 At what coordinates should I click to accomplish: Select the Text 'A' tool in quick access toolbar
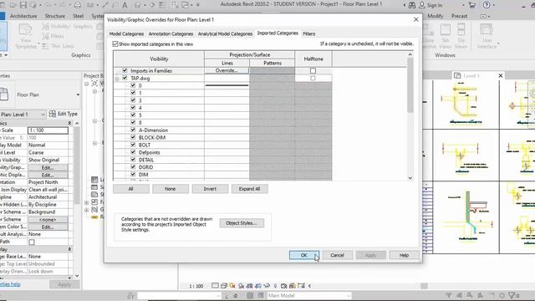click(x=125, y=5)
